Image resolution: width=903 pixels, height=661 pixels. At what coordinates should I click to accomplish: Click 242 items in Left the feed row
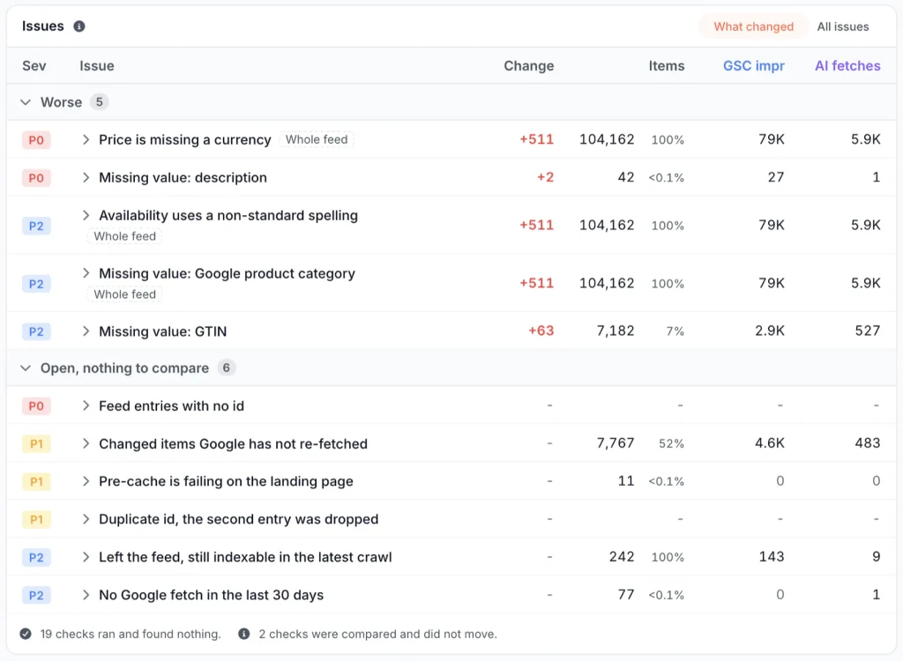pyautogui.click(x=622, y=557)
